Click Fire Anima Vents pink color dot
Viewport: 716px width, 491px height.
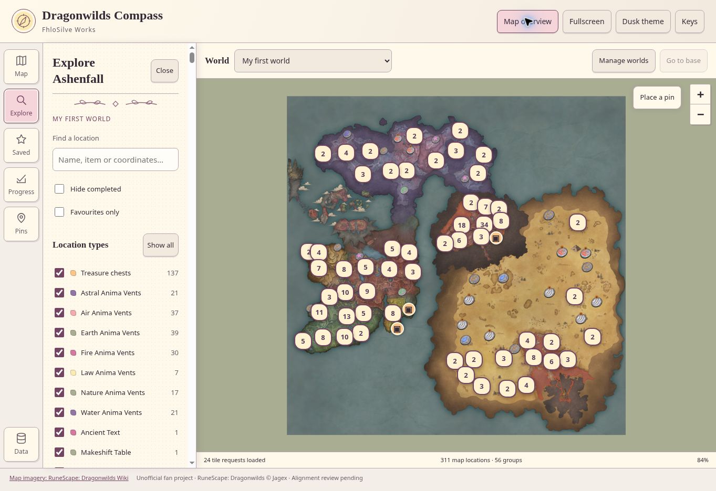coord(73,353)
